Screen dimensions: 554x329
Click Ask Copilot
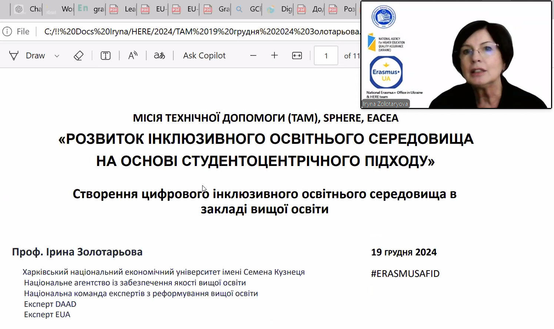pyautogui.click(x=204, y=55)
